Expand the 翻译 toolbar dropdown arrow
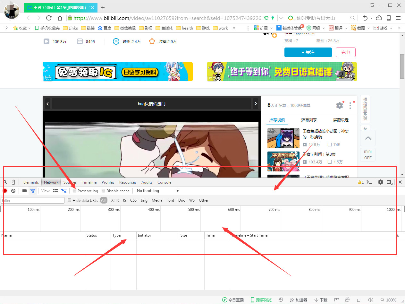This screenshot has width=405, height=304. coord(346,28)
